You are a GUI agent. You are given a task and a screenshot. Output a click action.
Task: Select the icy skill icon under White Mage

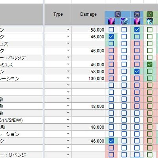(x=150, y=21)
